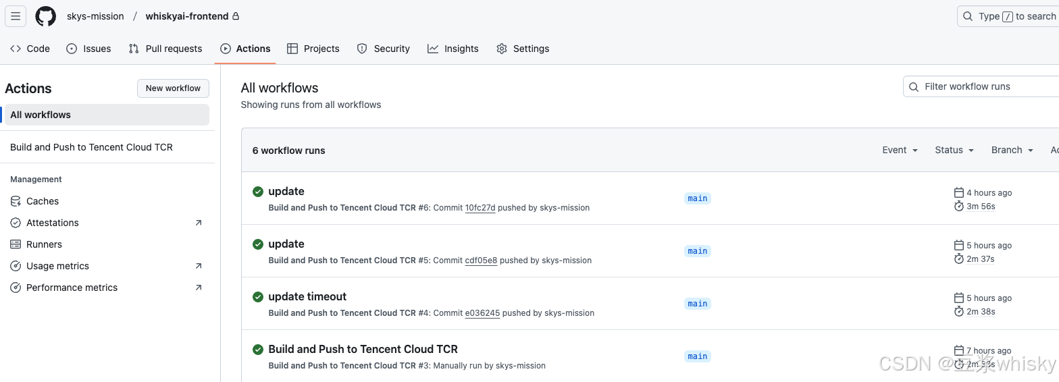
Task: Switch to the Security tab
Action: 383,49
